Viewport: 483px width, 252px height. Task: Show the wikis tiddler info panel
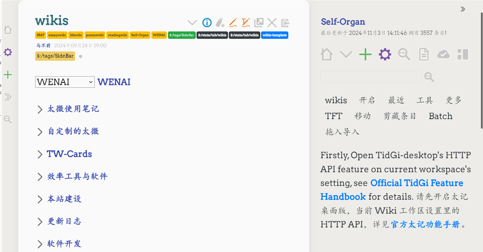(x=207, y=23)
